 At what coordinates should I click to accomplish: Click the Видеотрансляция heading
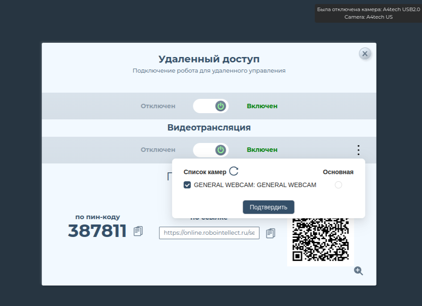(209, 127)
